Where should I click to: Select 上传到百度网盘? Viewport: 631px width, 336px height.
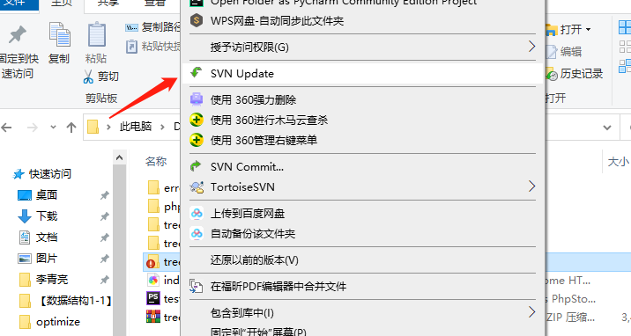(x=362, y=213)
